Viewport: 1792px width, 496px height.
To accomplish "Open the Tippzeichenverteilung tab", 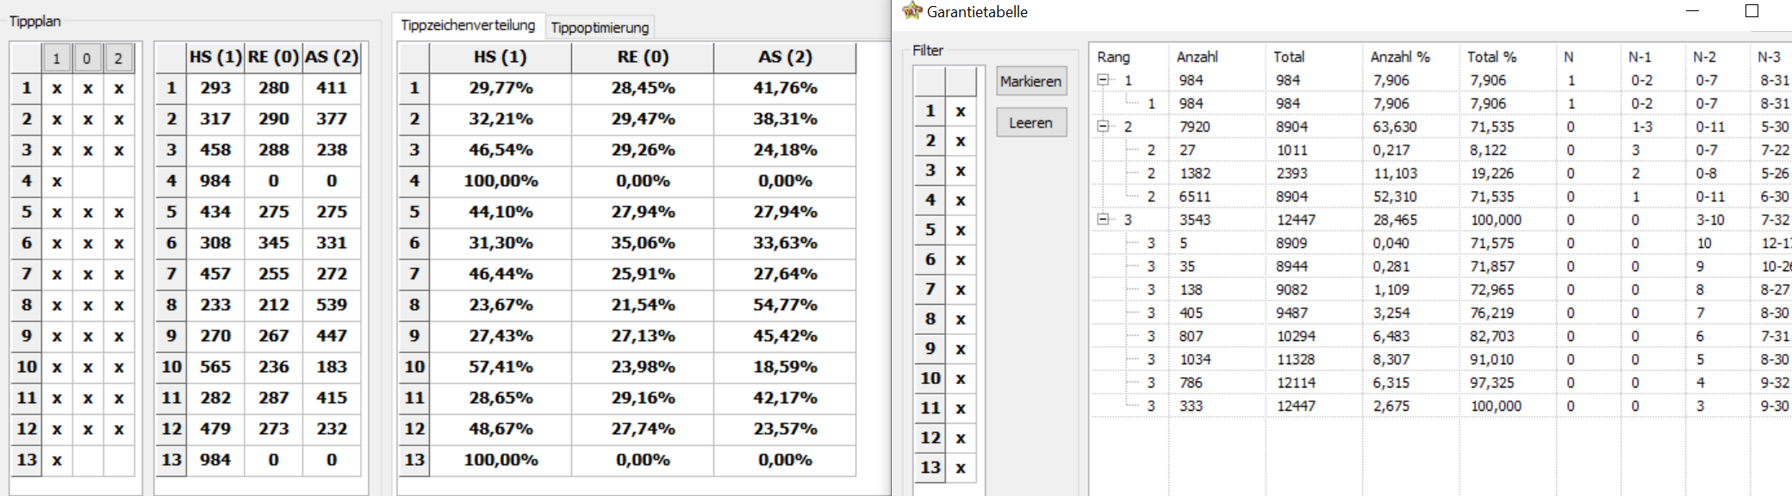I will pyautogui.click(x=468, y=25).
